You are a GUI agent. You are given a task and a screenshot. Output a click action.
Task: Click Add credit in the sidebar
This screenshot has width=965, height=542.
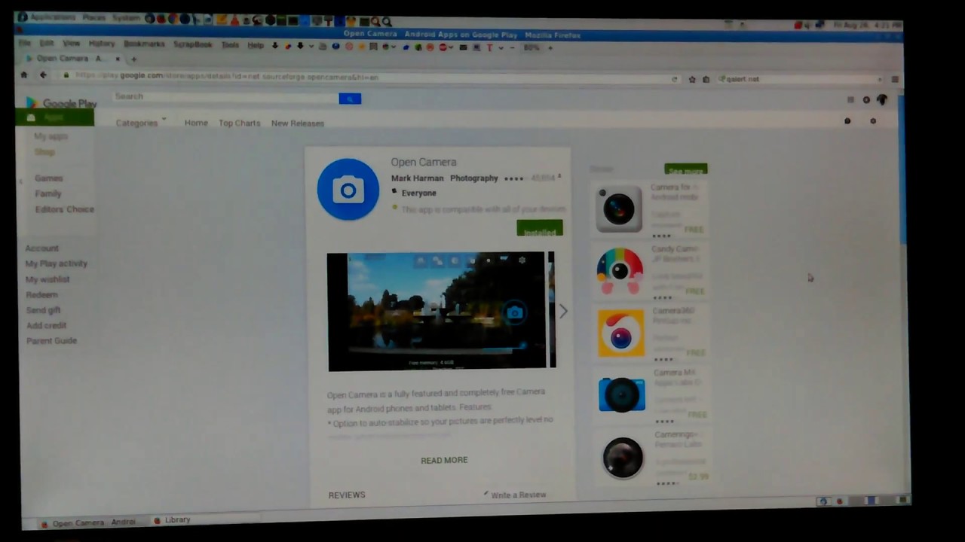point(47,325)
